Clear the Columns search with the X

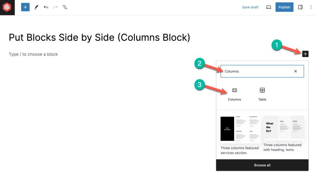(295, 71)
